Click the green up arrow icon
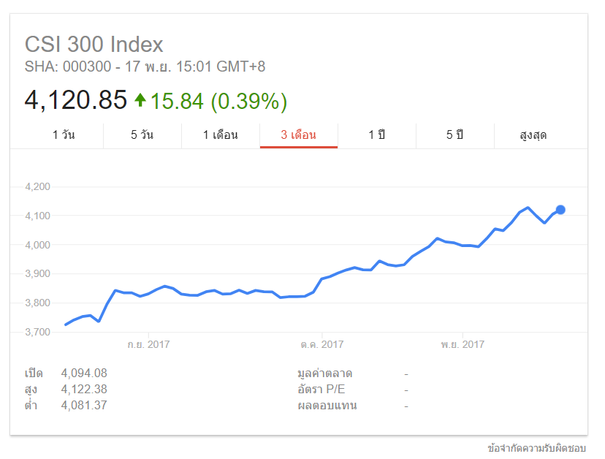The width and height of the screenshot is (605, 459). [140, 100]
